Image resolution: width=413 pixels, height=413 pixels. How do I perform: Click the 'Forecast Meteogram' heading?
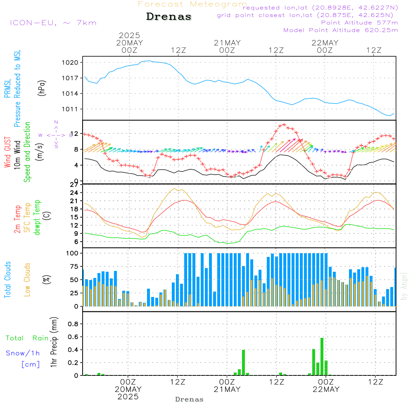tap(192, 4)
